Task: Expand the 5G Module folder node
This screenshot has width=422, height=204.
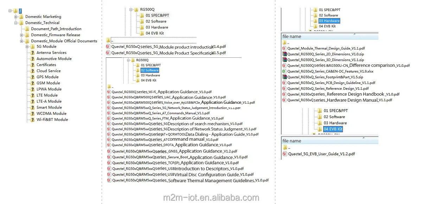Action: click(x=27, y=46)
